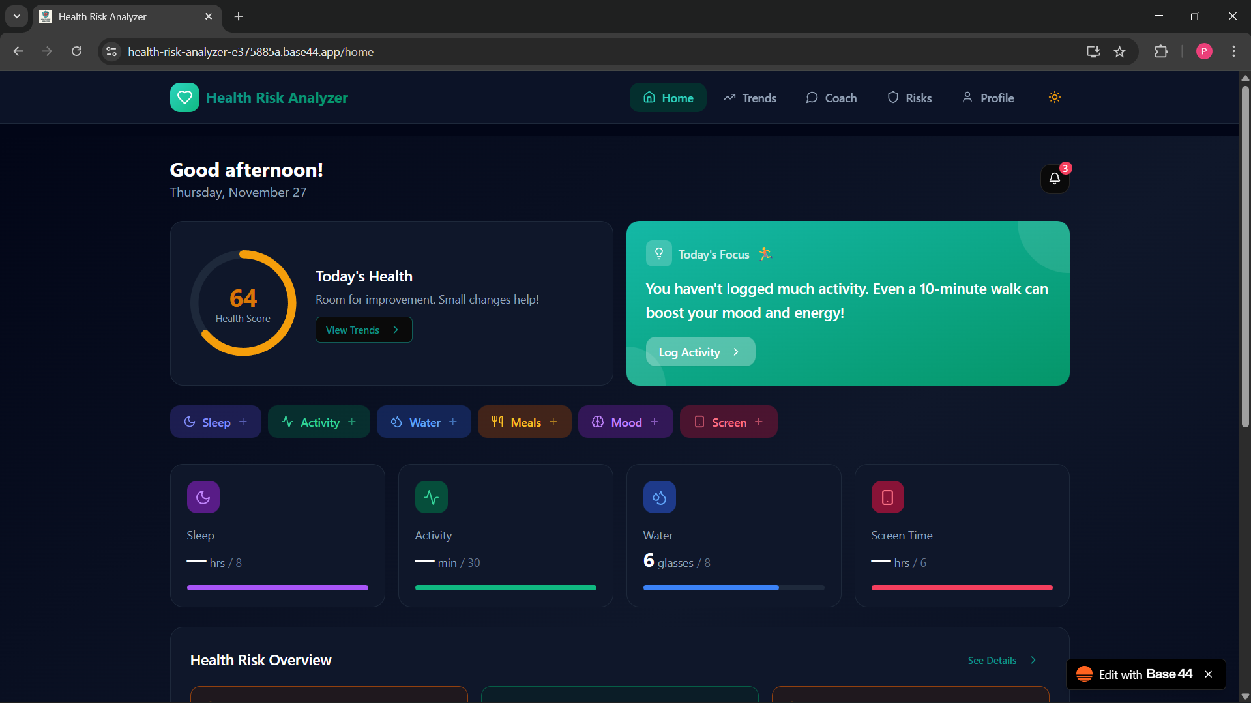Image resolution: width=1251 pixels, height=703 pixels.
Task: Click the green pulse icon in Activity card
Action: tap(432, 497)
